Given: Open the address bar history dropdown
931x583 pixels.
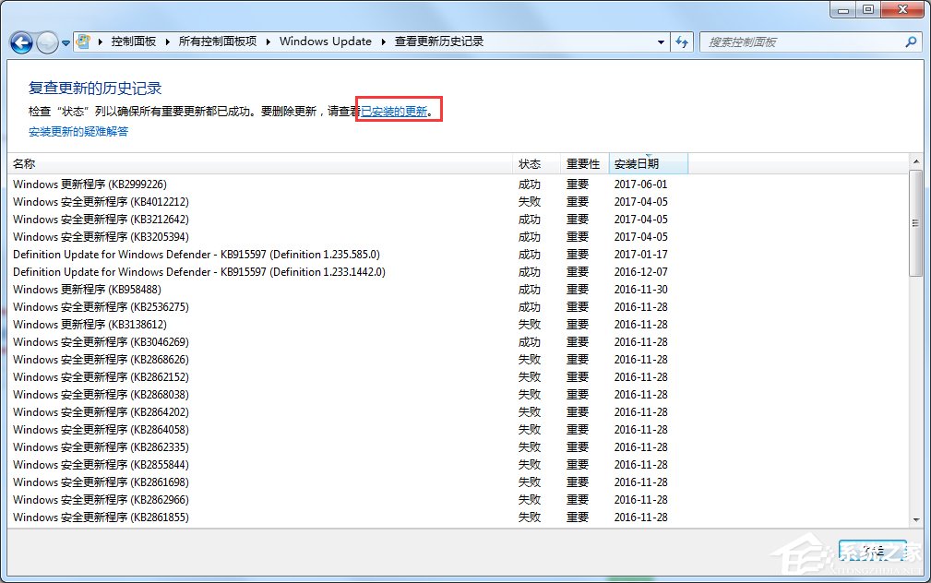Looking at the screenshot, I should point(660,42).
